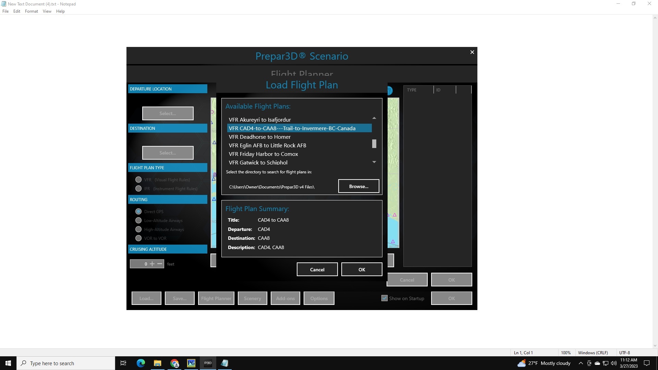Open network settings tray icon

coord(606,363)
